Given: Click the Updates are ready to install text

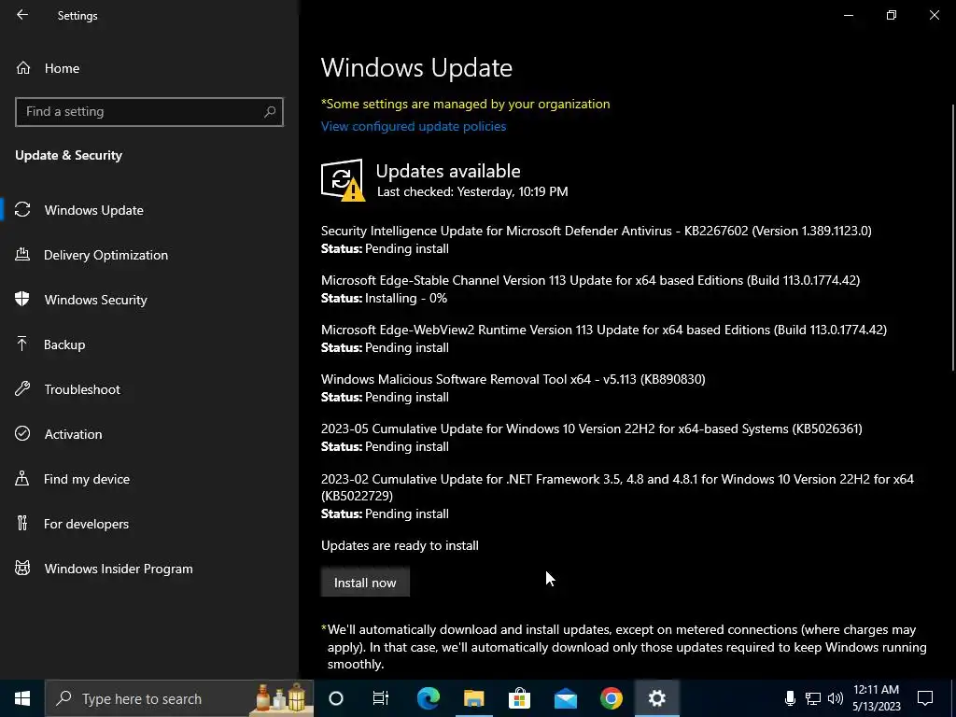Looking at the screenshot, I should coord(400,545).
